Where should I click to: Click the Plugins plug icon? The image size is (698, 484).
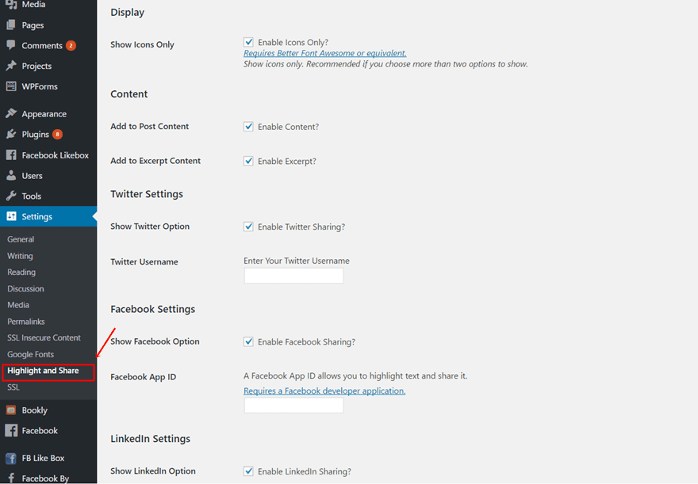point(11,135)
